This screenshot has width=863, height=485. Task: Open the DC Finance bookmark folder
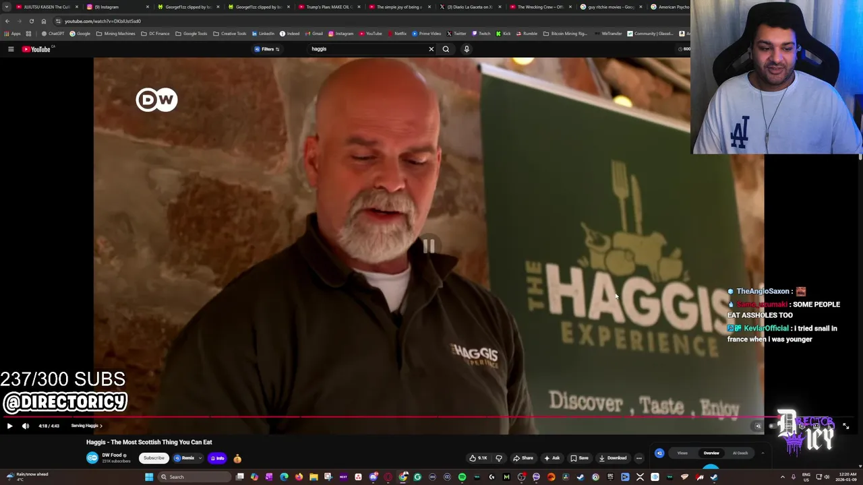point(155,34)
